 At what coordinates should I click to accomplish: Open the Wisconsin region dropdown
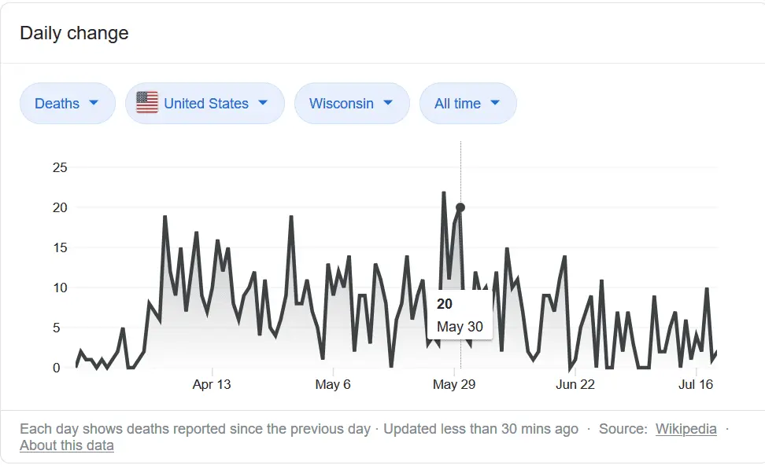click(x=351, y=104)
